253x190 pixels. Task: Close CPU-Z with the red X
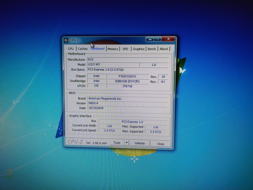pyautogui.click(x=168, y=39)
